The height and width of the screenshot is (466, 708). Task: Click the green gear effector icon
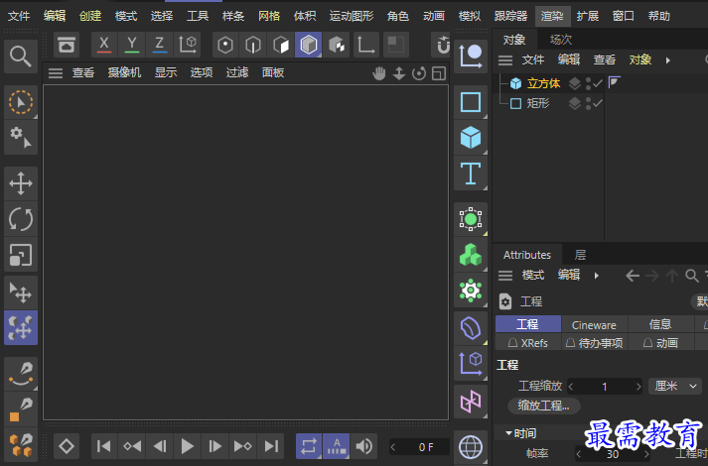click(471, 291)
